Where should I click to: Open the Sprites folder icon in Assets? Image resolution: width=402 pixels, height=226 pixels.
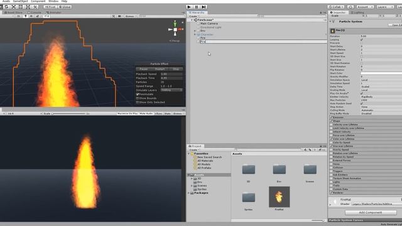[x=249, y=197]
